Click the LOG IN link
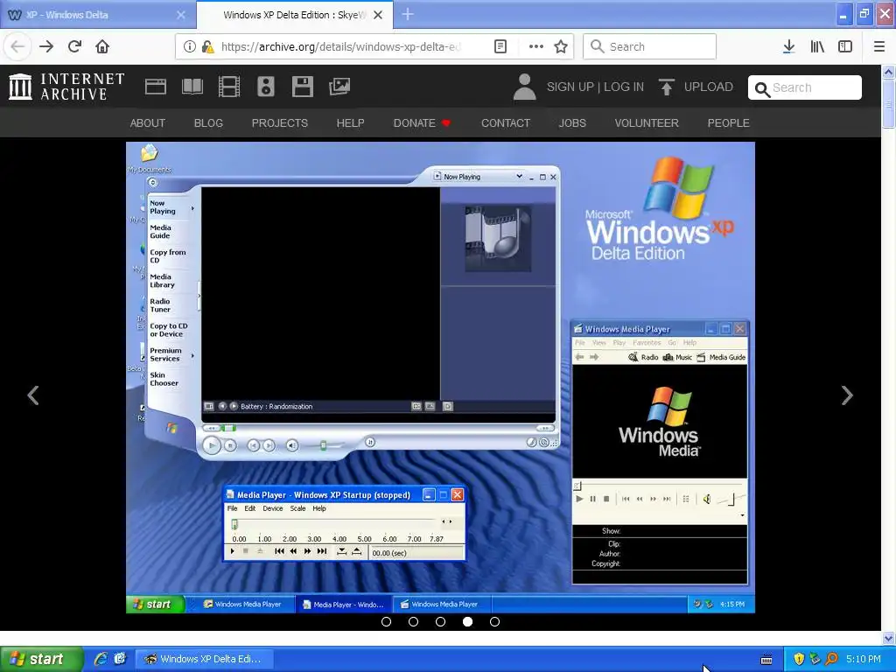Image resolution: width=896 pixels, height=672 pixels. click(x=624, y=87)
